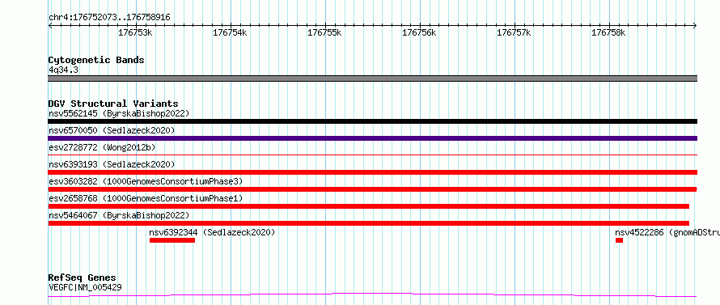This screenshot has height=305, width=720.
Task: Click the nsv5464067 (ByrskaBishop2022) label
Action: pos(119,215)
